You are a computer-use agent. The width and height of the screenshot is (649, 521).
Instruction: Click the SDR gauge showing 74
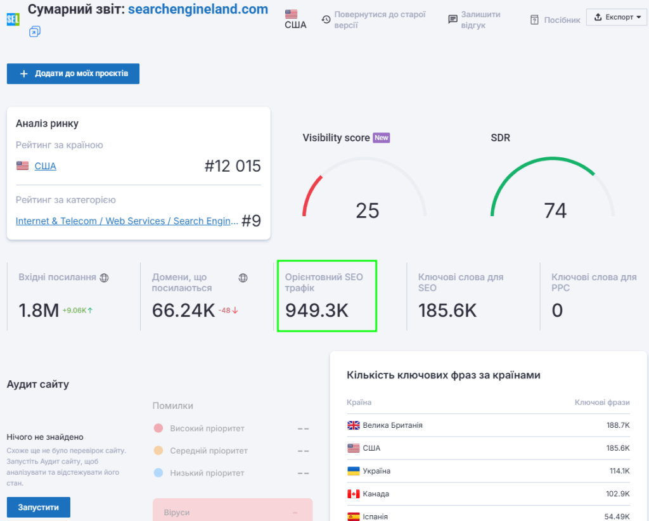point(556,190)
